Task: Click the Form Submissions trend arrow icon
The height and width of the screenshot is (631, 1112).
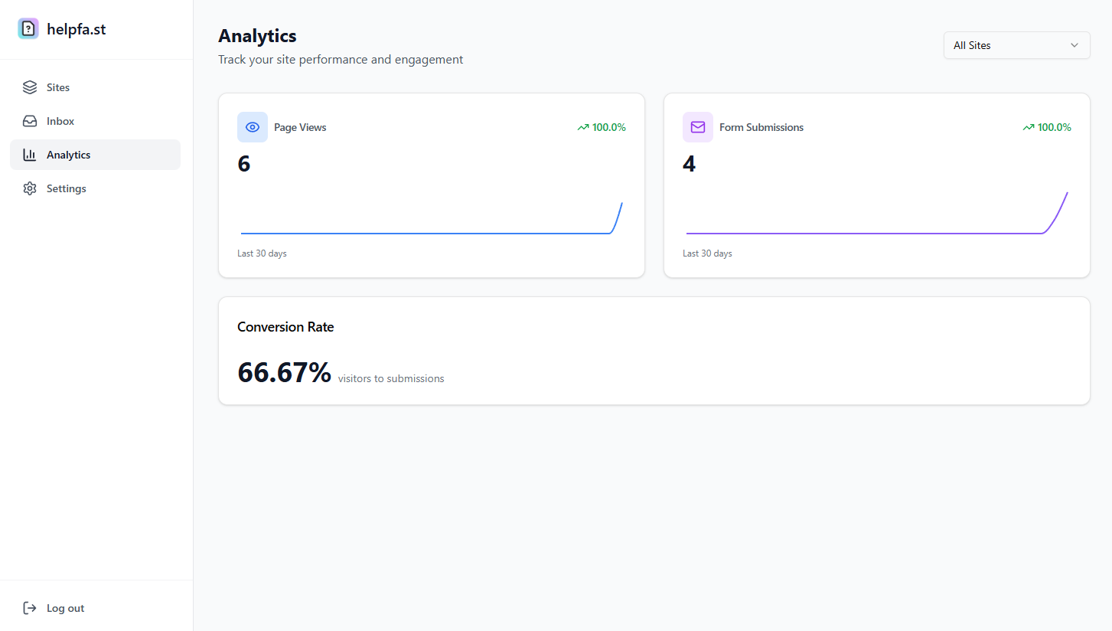Action: click(x=1029, y=127)
